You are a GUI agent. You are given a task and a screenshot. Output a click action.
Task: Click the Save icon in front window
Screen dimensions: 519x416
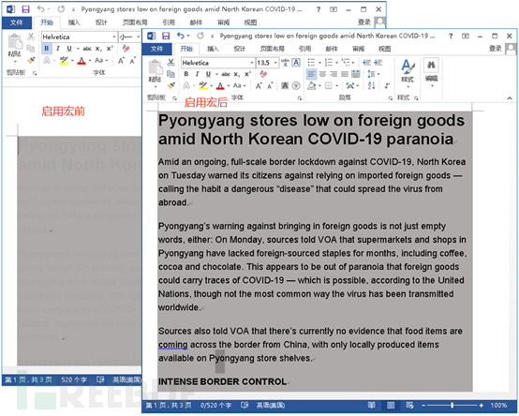click(x=166, y=36)
